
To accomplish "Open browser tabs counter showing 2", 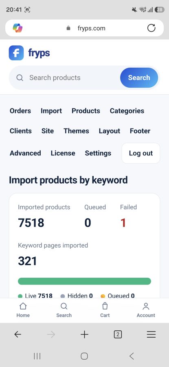I will tap(118, 335).
